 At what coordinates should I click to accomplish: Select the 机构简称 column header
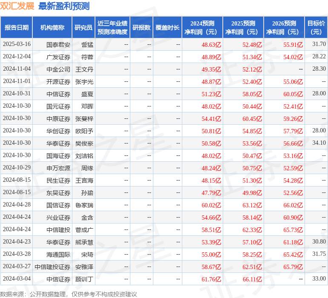click(52, 27)
